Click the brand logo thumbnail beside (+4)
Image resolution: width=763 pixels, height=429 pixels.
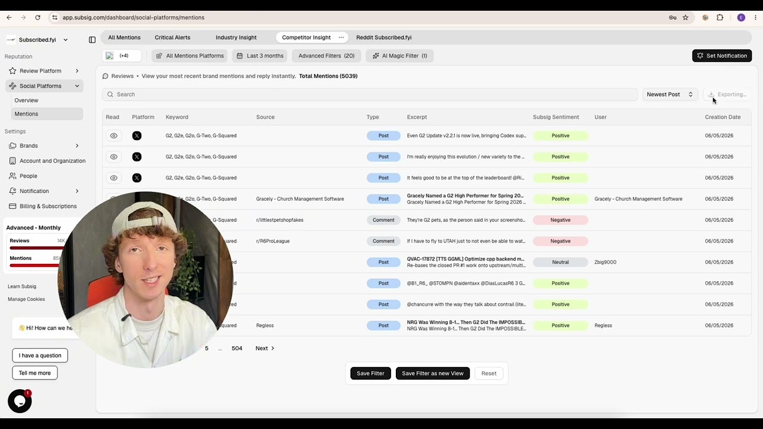[110, 55]
